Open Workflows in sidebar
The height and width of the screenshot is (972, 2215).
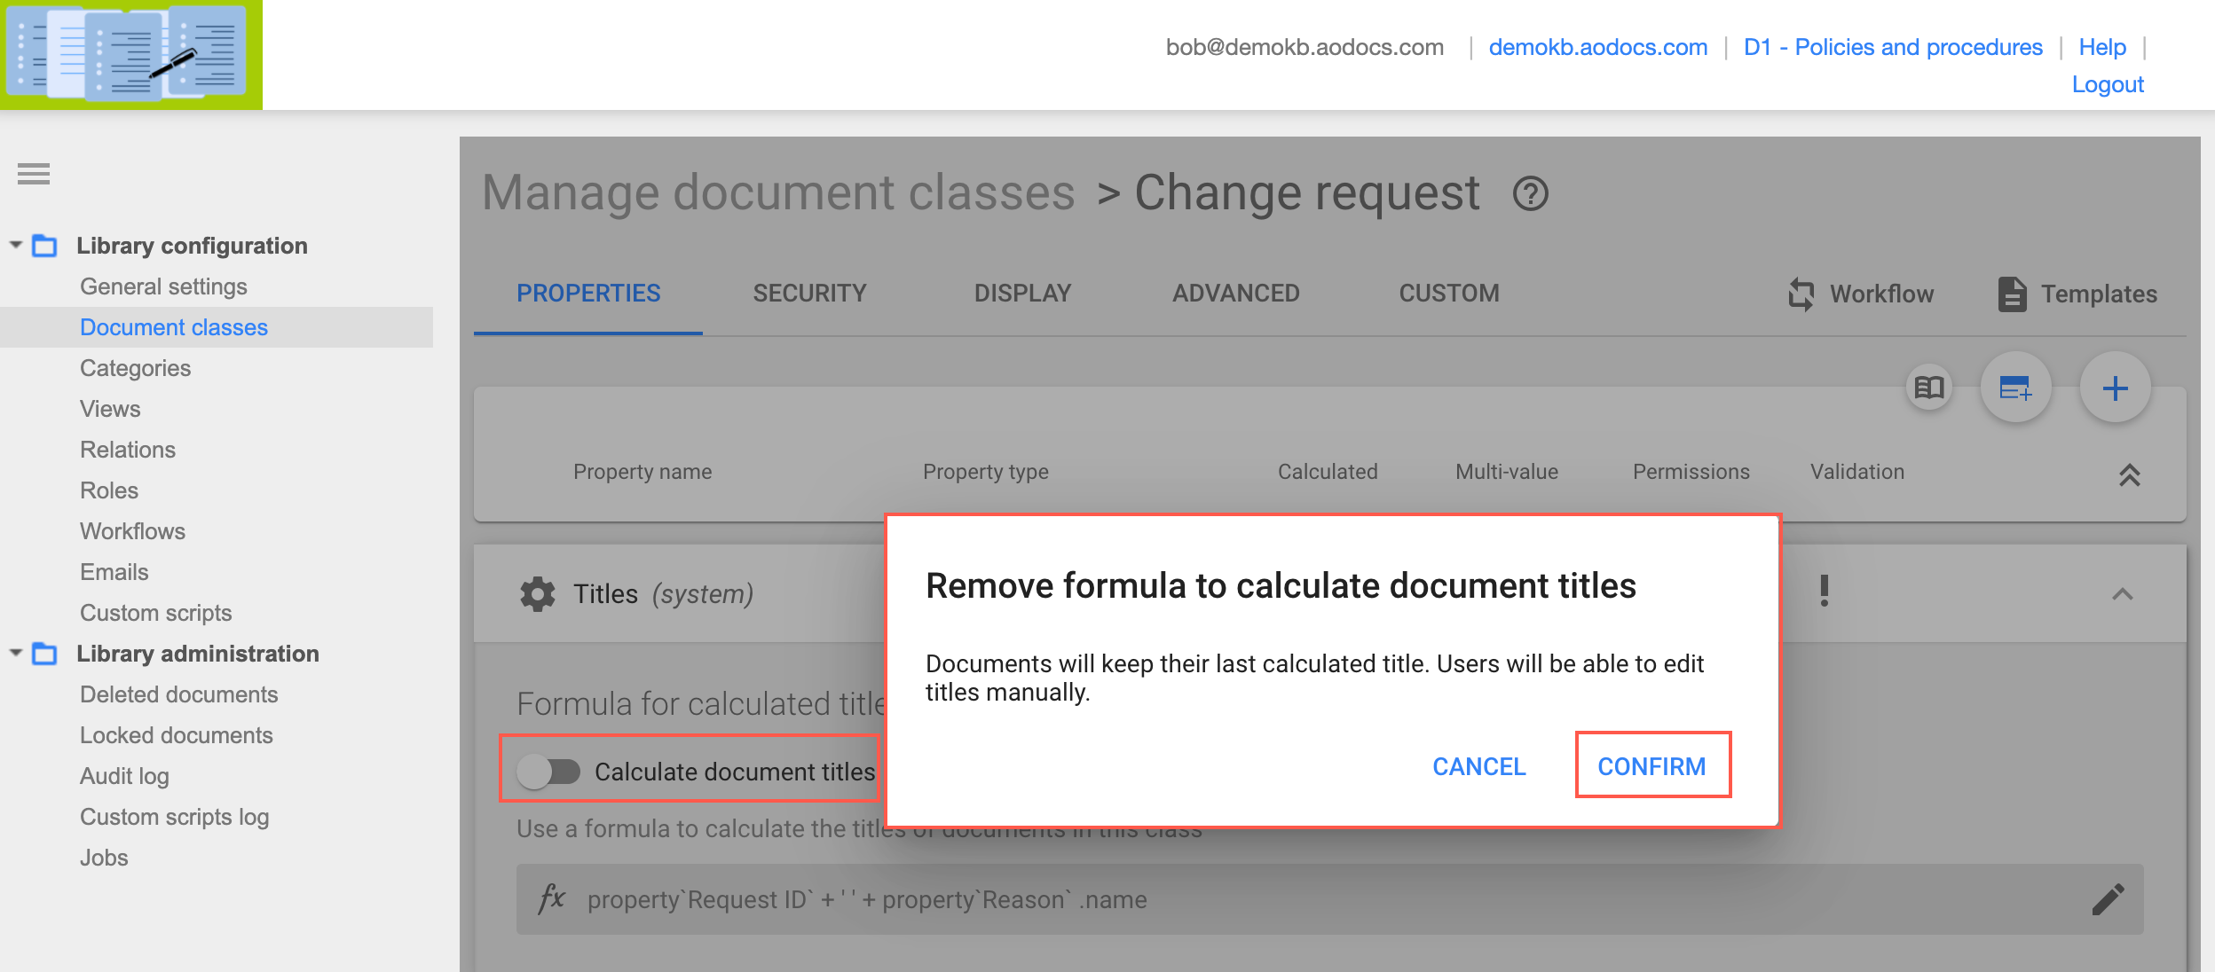pos(132,531)
